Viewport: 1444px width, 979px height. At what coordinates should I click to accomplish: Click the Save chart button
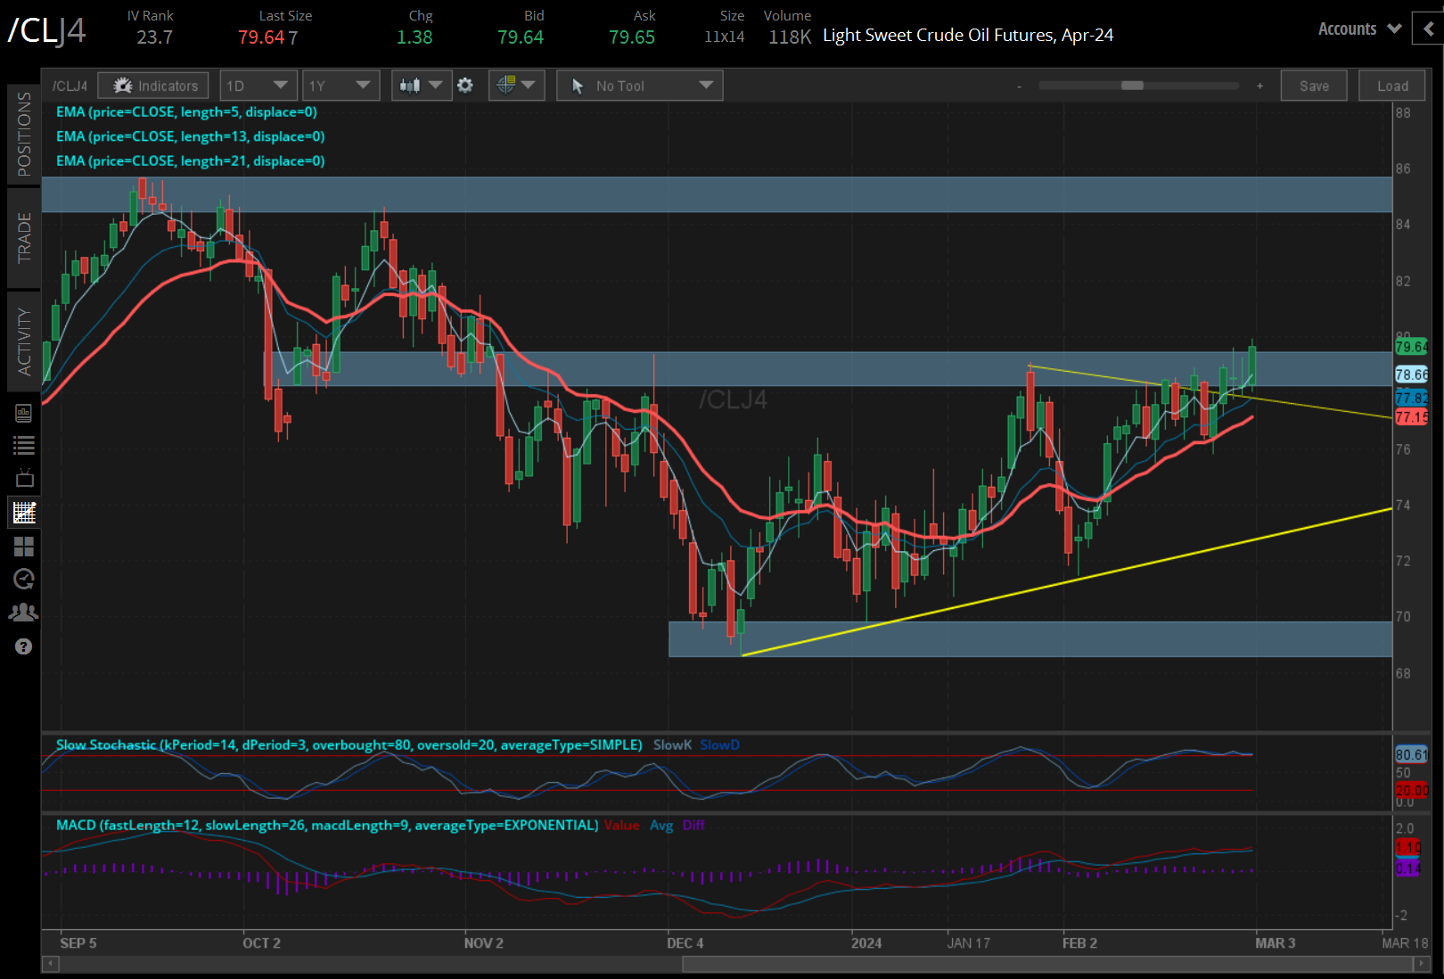[x=1313, y=86]
